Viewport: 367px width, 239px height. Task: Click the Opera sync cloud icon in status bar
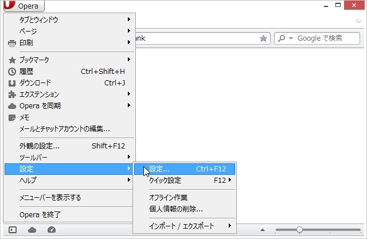click(x=32, y=230)
